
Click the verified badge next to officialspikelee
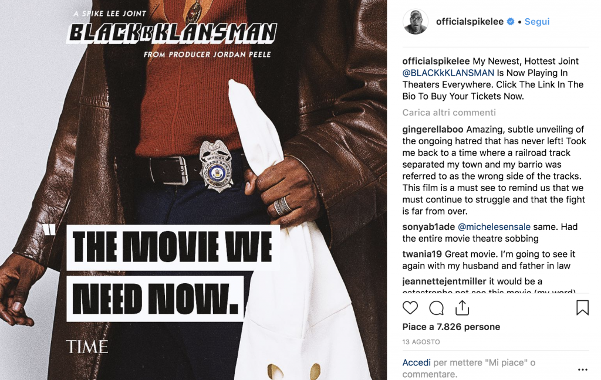[511, 22]
